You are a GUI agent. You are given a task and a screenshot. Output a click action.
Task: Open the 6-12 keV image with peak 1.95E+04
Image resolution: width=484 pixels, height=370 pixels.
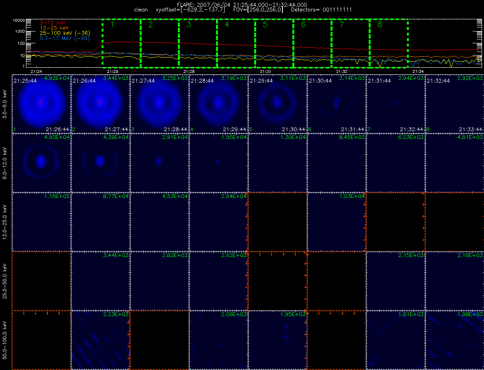[218, 163]
